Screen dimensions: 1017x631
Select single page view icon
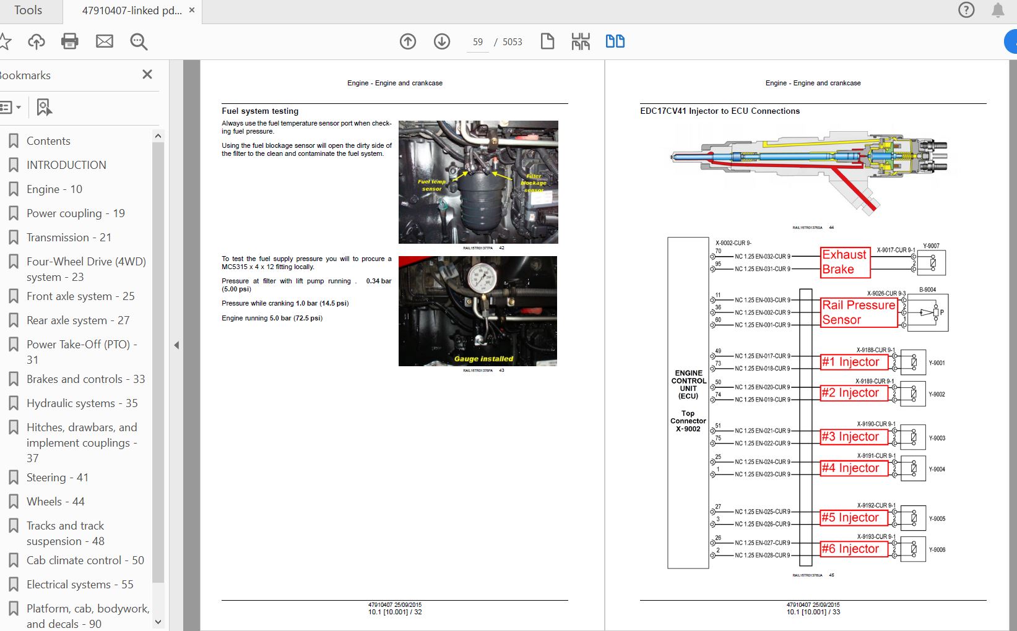[547, 41]
